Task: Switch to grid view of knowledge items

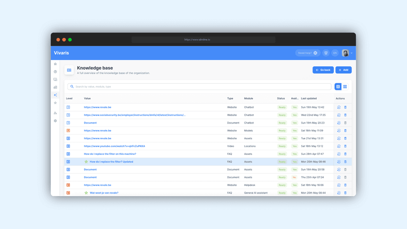Action: click(x=346, y=87)
